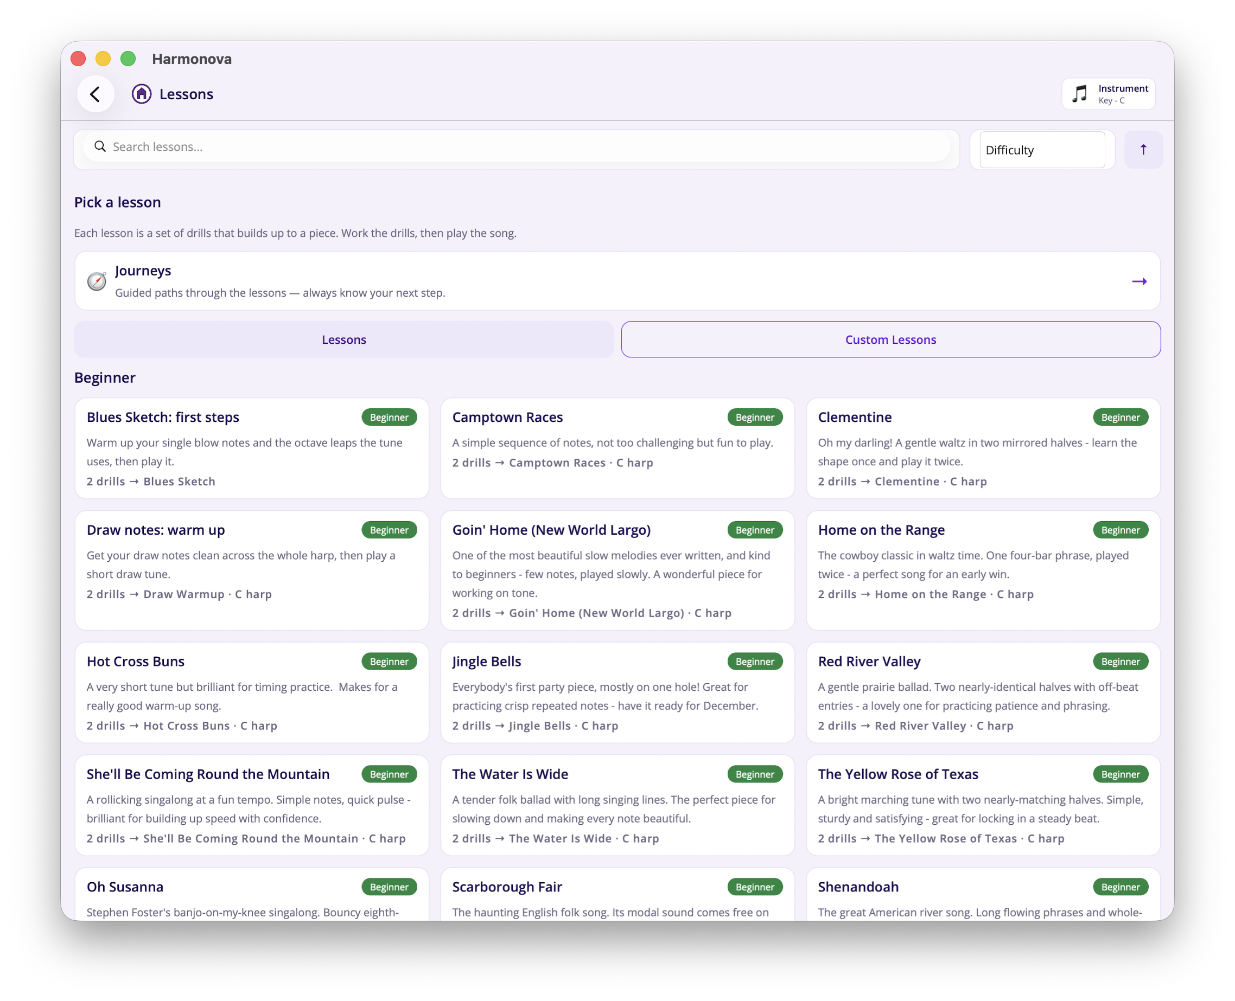Open She'll Be Coming Round the Mountain
1235x1001 pixels.
click(252, 805)
